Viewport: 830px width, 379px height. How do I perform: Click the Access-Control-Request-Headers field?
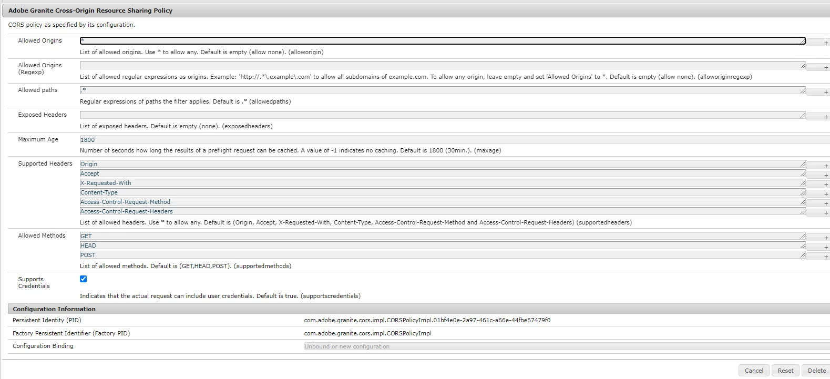click(x=443, y=211)
